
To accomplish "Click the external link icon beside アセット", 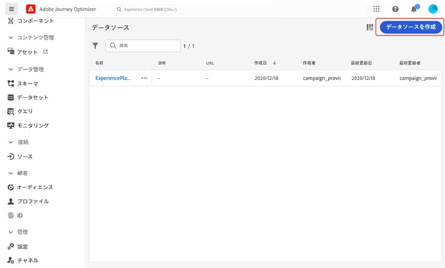I will point(46,51).
